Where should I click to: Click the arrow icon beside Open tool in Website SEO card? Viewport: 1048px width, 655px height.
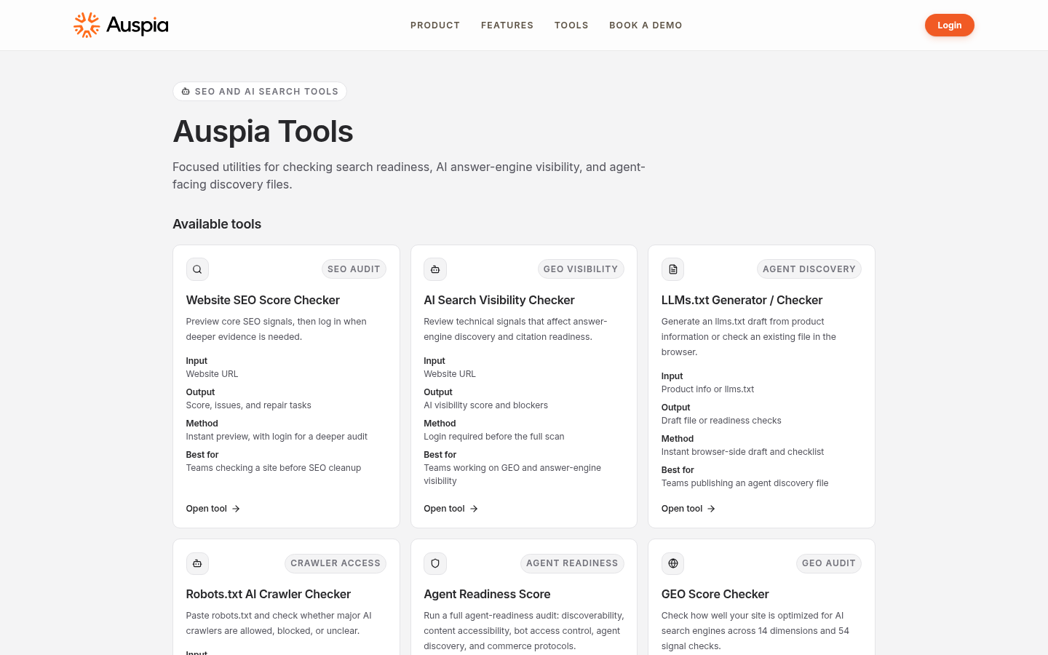[x=236, y=509]
